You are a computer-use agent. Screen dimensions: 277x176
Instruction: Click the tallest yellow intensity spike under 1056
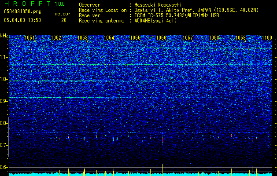pyautogui.click(x=163, y=170)
